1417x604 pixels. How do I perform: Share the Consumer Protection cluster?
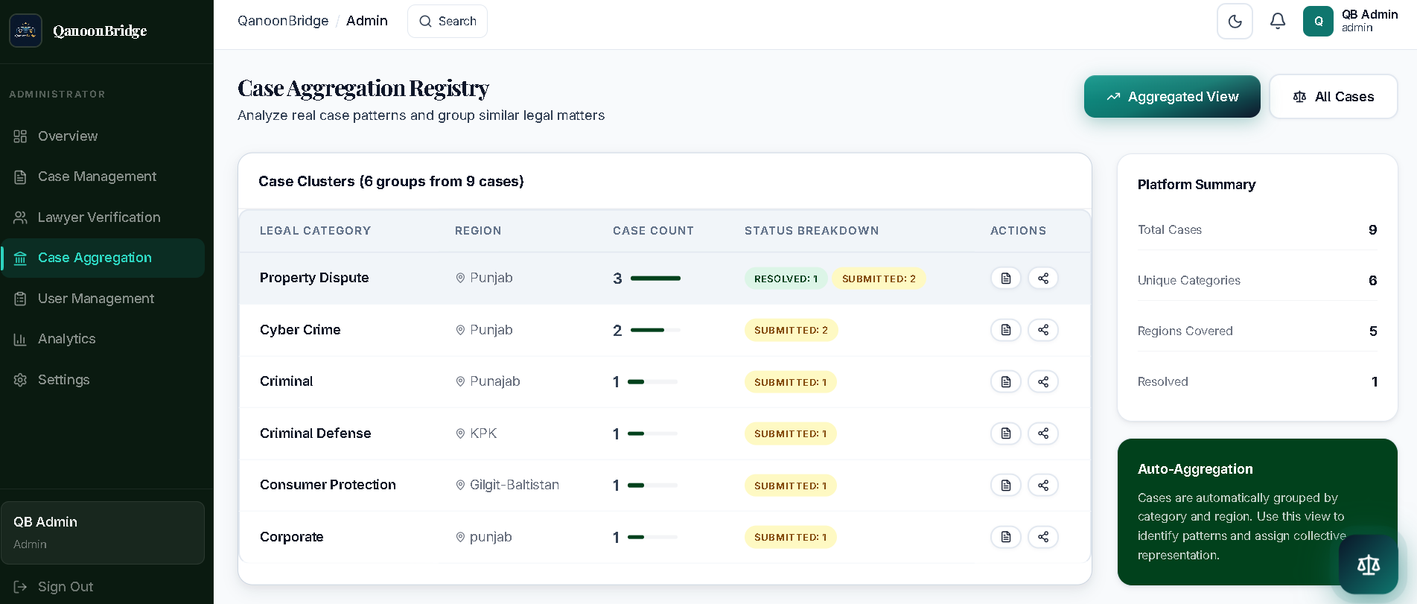click(x=1043, y=485)
